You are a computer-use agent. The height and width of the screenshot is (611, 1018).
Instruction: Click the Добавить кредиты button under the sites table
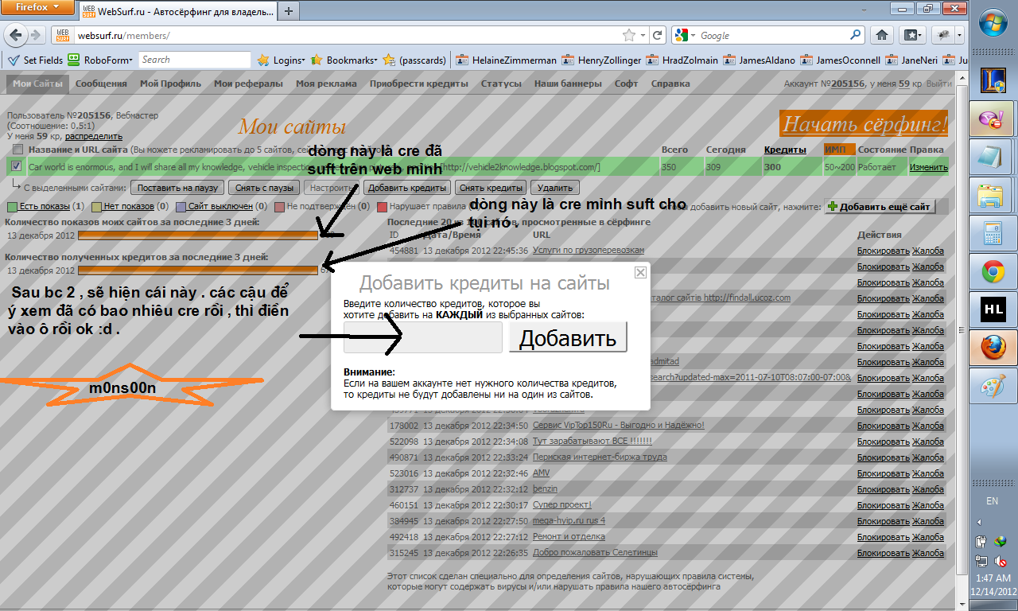407,188
